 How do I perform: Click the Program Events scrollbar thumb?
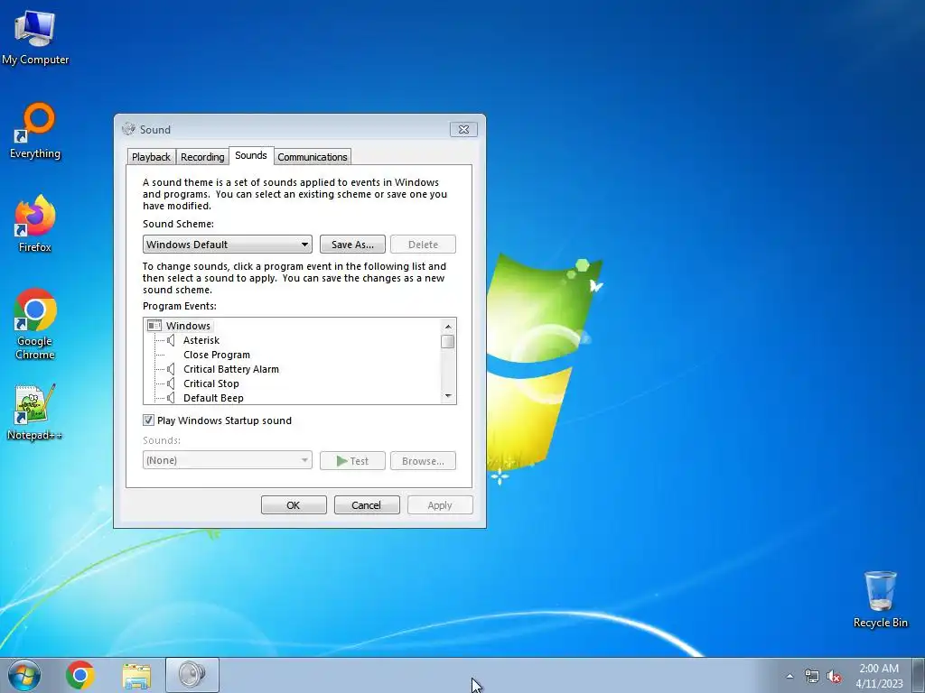[448, 341]
